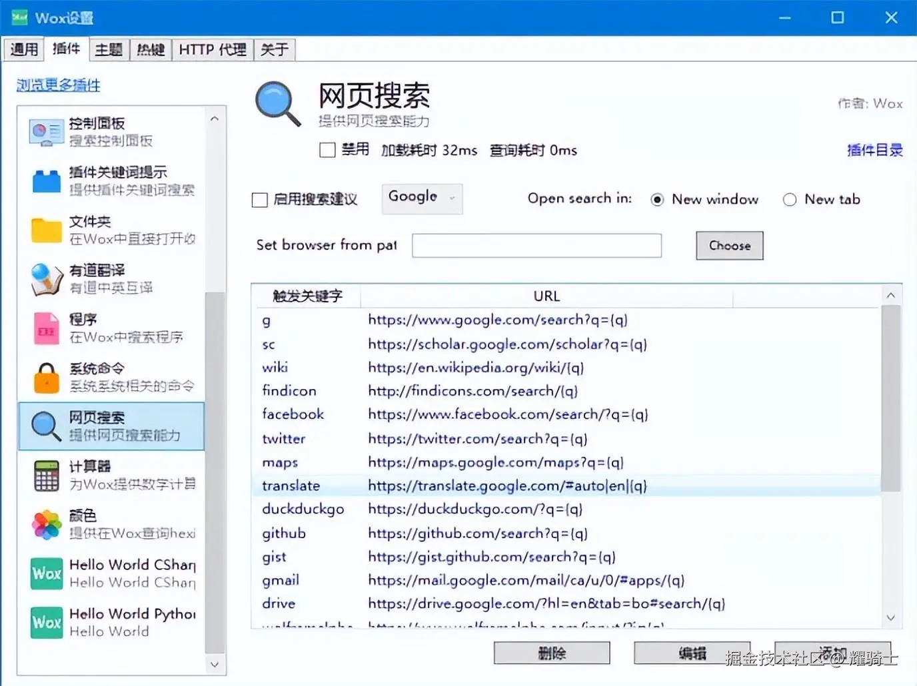The width and height of the screenshot is (917, 686).
Task: Click the URL column header
Action: (x=546, y=296)
